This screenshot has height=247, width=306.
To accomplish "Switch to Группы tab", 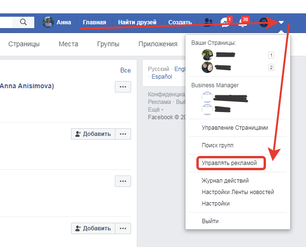I will (x=108, y=44).
